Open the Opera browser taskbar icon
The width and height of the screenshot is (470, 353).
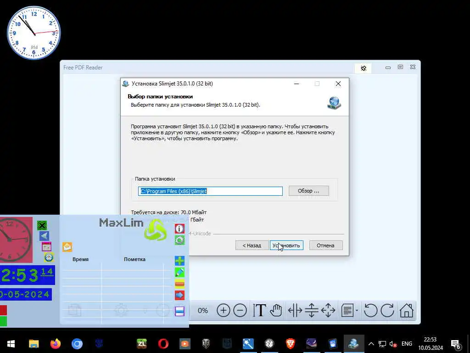[163, 344]
